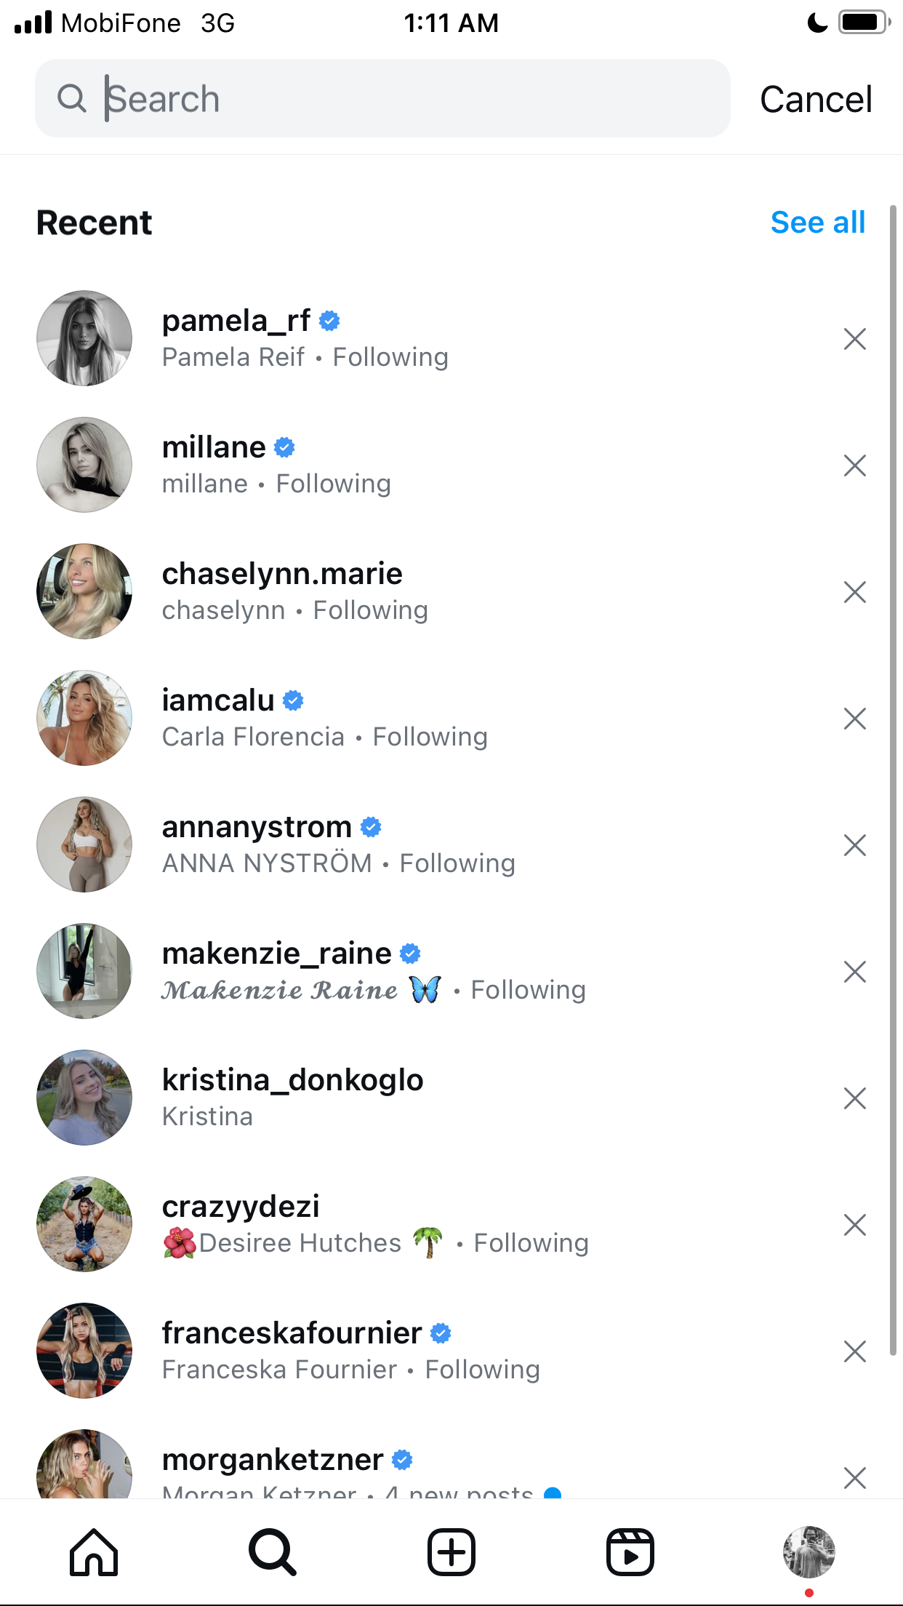Open the Home tab icon

point(94,1552)
